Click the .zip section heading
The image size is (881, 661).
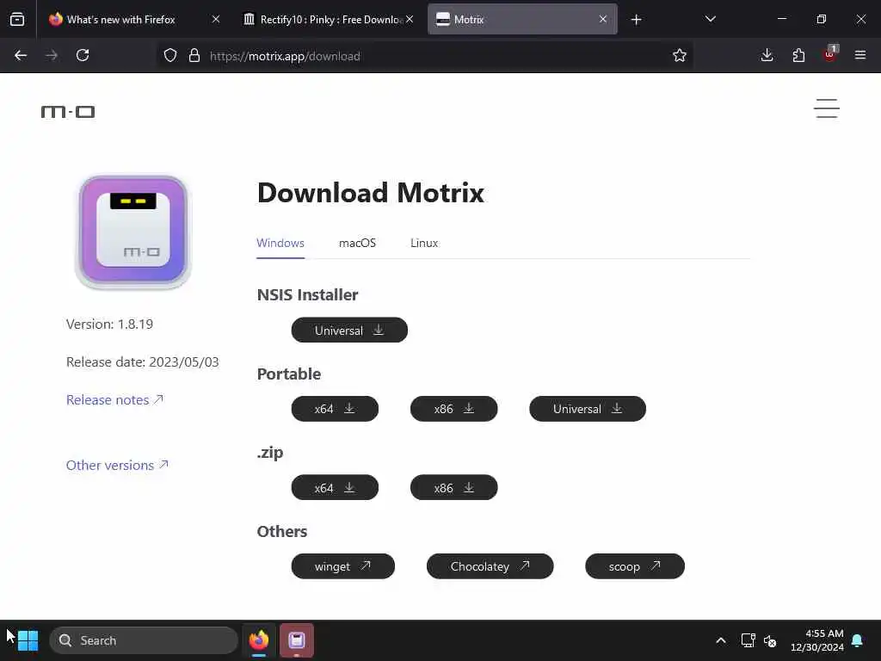270,453
